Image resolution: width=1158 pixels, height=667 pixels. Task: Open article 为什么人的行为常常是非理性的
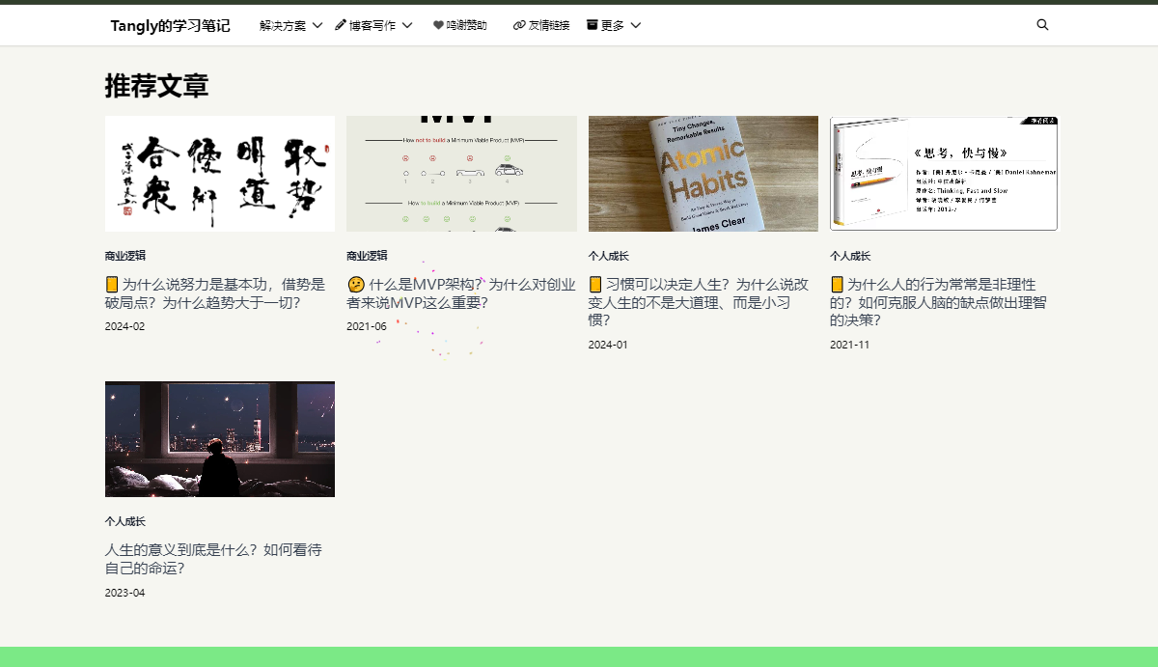938,302
